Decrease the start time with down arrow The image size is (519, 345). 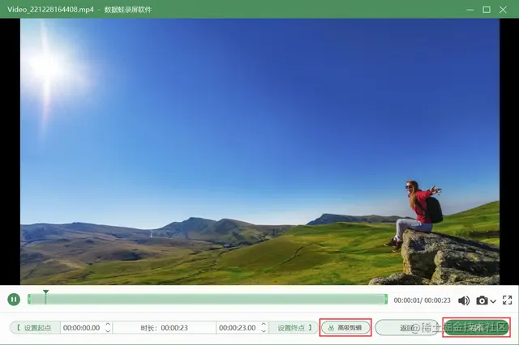tap(108, 330)
